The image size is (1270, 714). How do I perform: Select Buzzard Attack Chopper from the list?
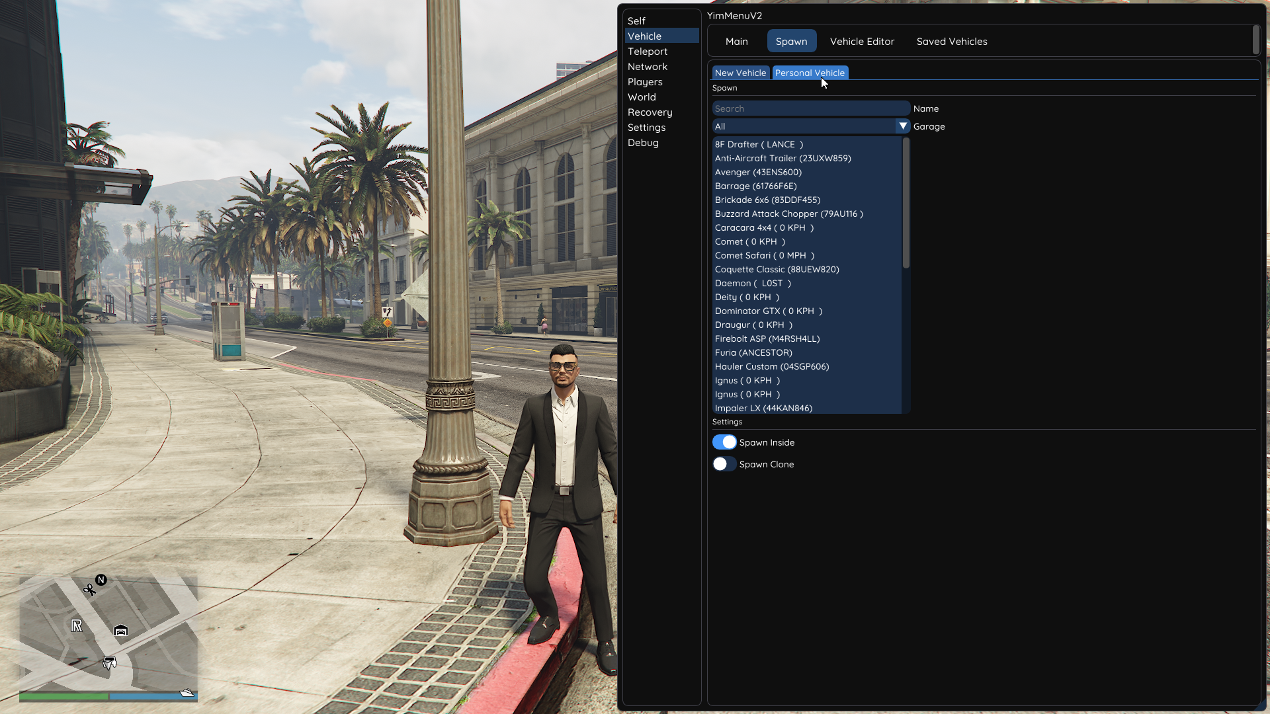pyautogui.click(x=788, y=214)
